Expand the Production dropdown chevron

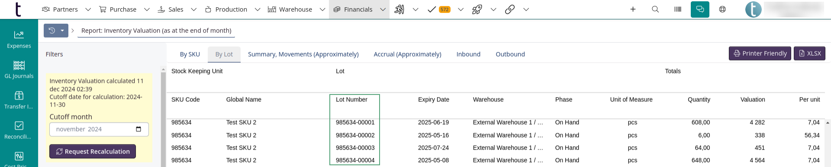coord(258,9)
